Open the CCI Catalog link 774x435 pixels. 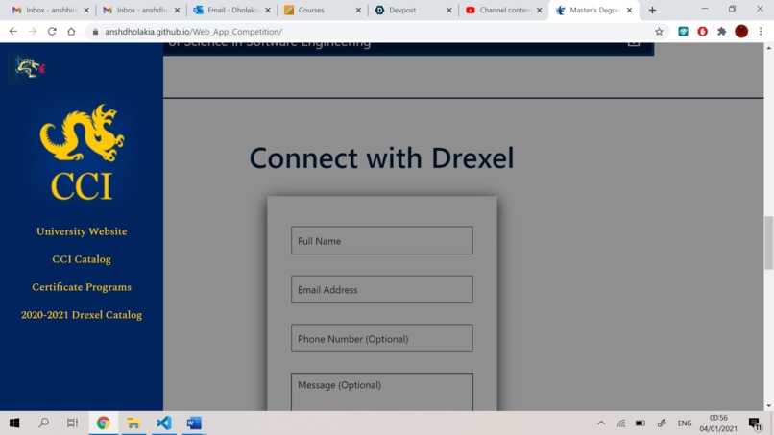[82, 258]
